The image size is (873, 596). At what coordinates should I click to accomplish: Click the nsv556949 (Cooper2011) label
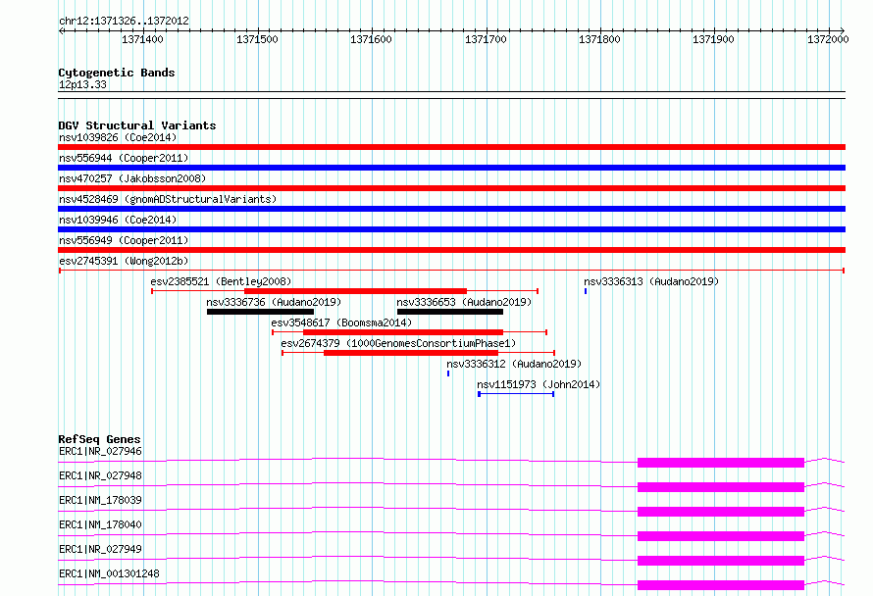click(124, 240)
